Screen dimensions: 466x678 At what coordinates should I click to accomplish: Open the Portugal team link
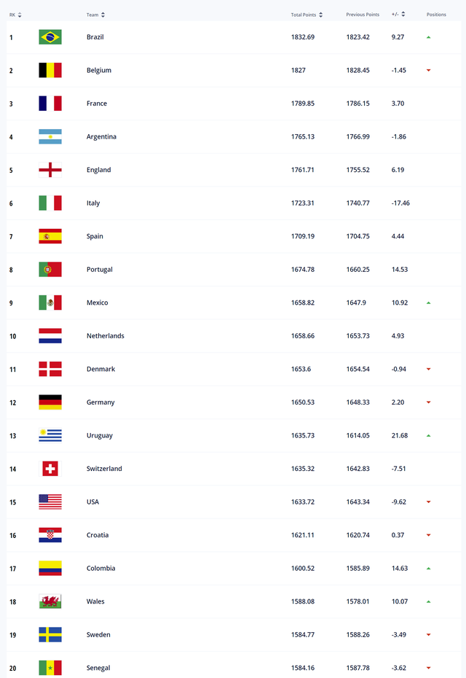click(99, 270)
